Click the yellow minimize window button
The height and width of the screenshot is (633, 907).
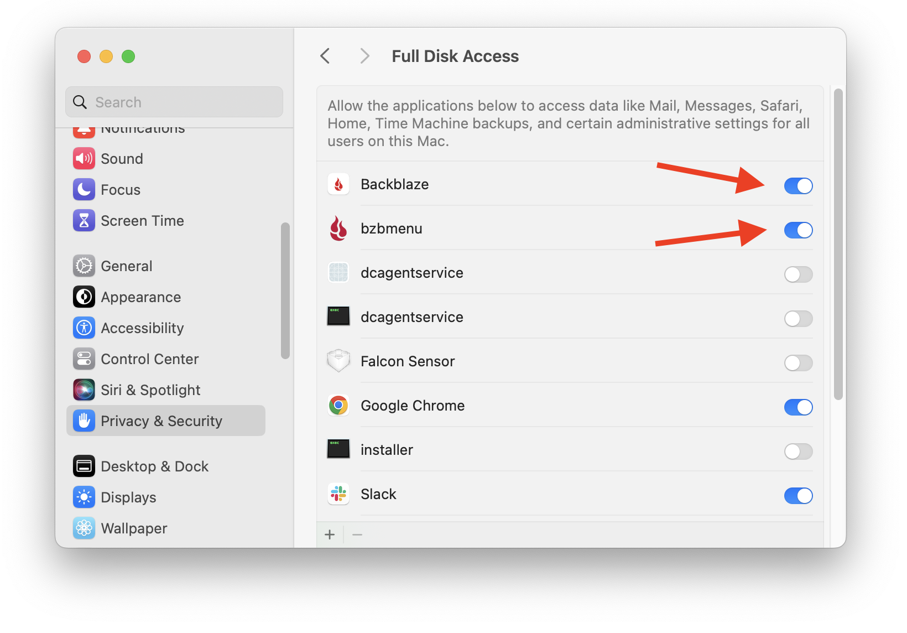click(x=106, y=56)
